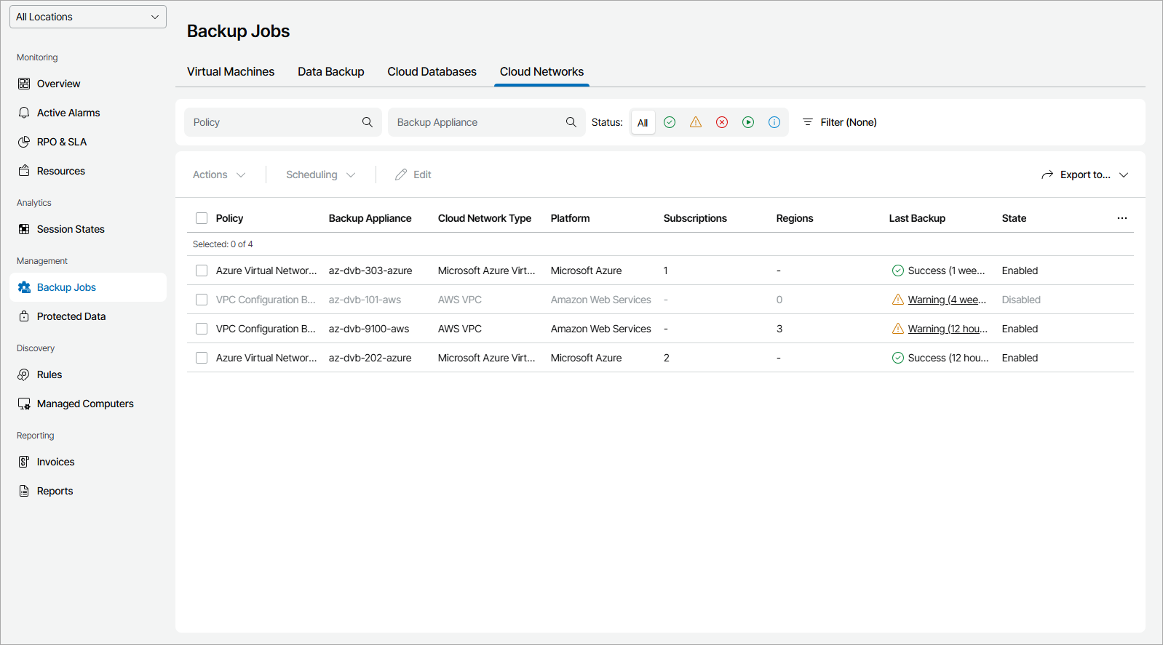Tick the checkbox for az-dvb-9100-aws row
The width and height of the screenshot is (1163, 645).
coord(202,329)
